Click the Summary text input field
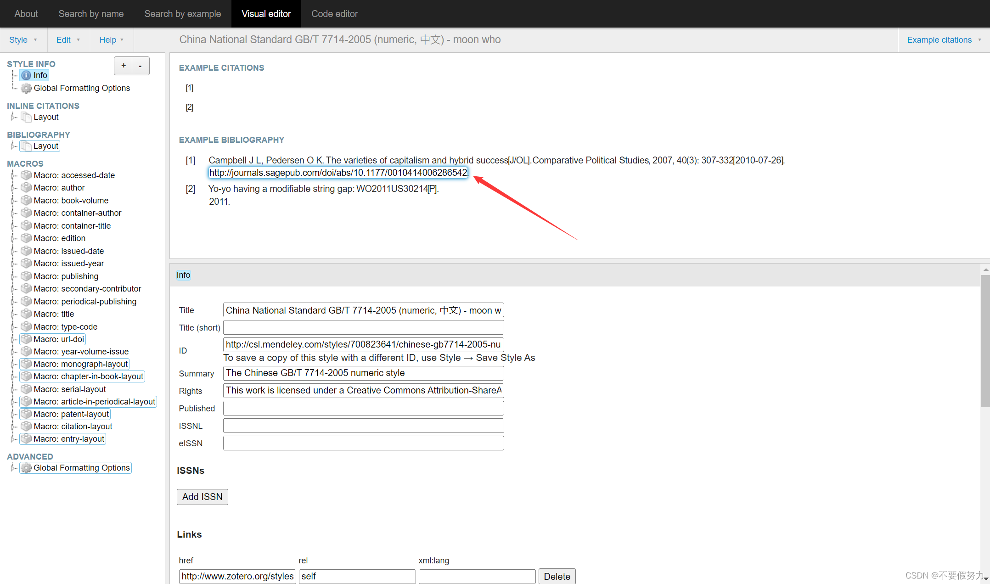990x584 pixels. click(x=363, y=373)
